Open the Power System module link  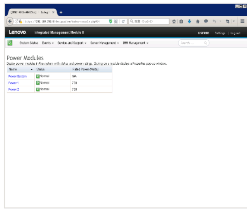17,76
